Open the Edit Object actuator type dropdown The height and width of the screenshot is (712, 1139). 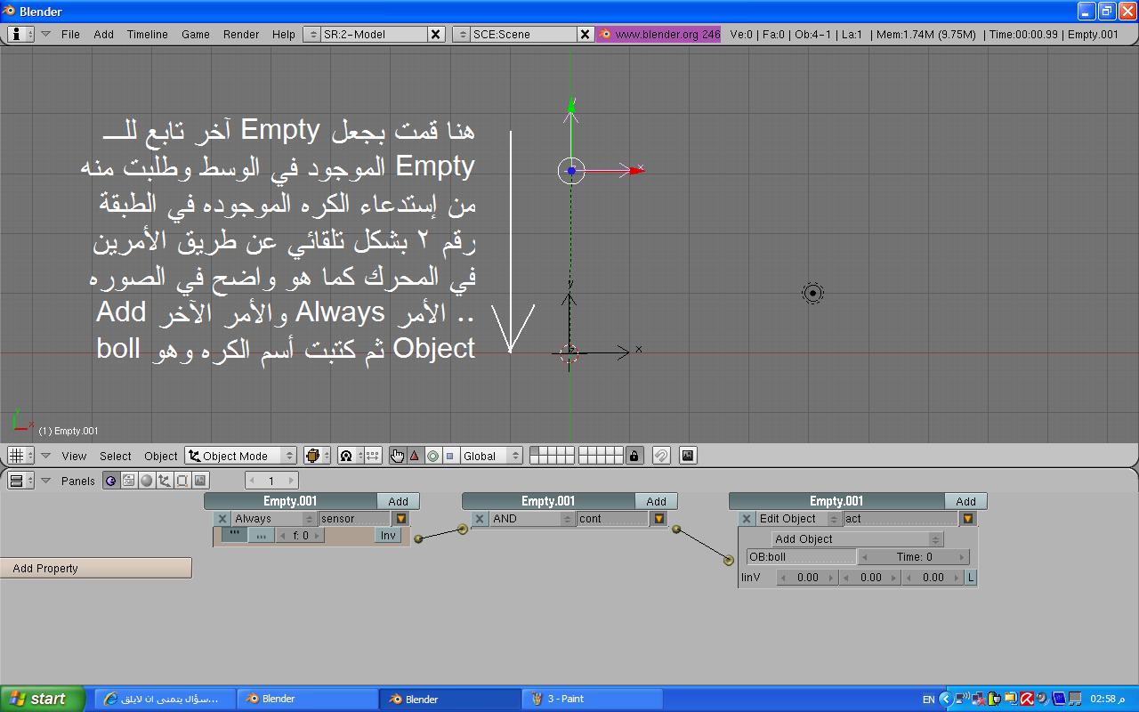[x=798, y=519]
